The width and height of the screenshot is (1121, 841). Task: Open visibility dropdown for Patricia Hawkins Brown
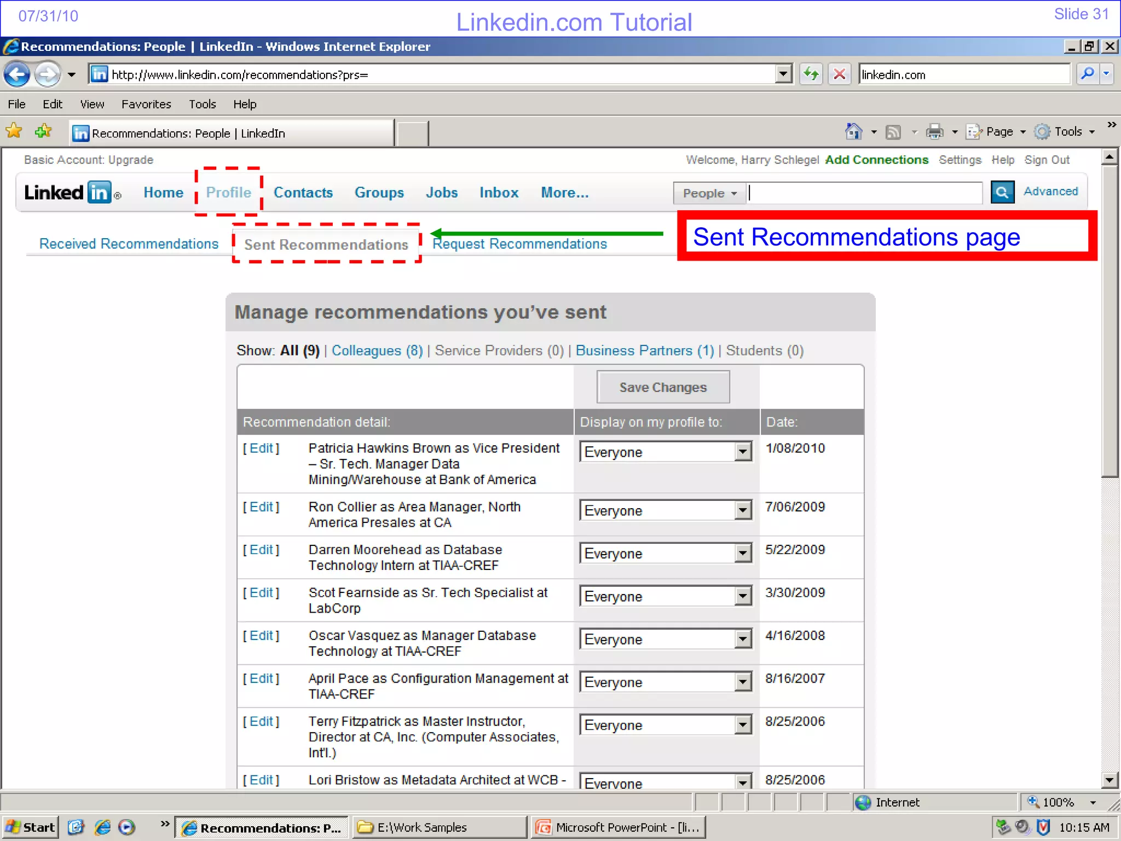(742, 452)
